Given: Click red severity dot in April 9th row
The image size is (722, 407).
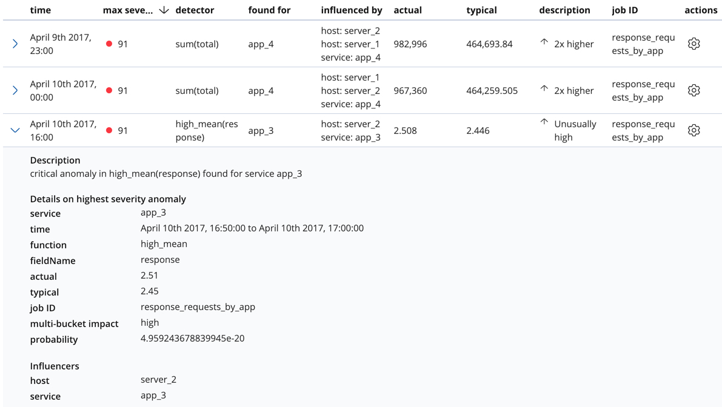Looking at the screenshot, I should tap(109, 44).
